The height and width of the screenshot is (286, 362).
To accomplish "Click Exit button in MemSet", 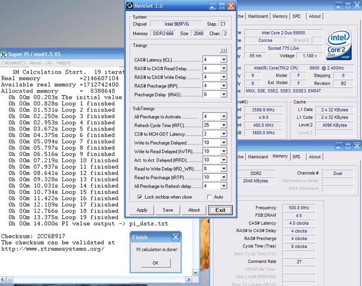I will [x=220, y=210].
